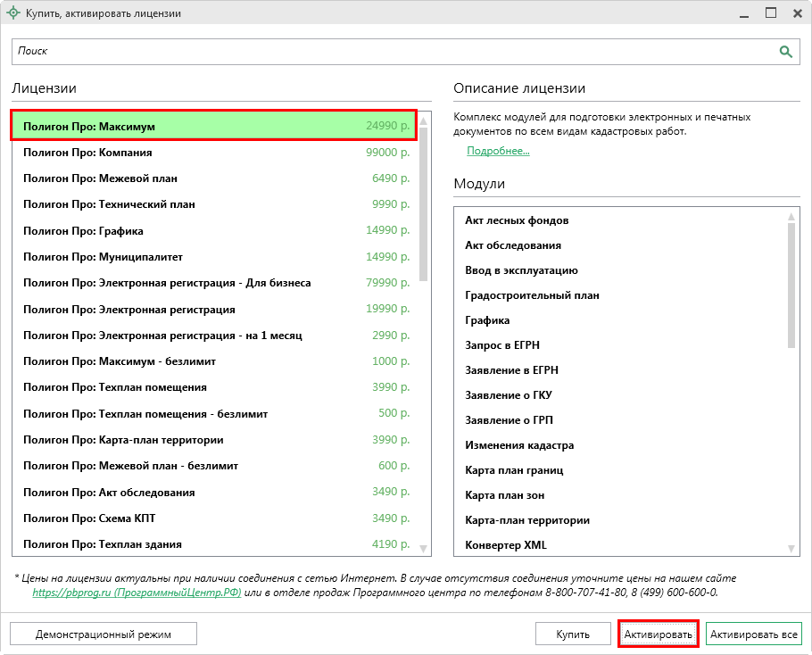Click the licenses list scrollbar thumb
Viewport: 812px width, 655px height.
tap(423, 204)
